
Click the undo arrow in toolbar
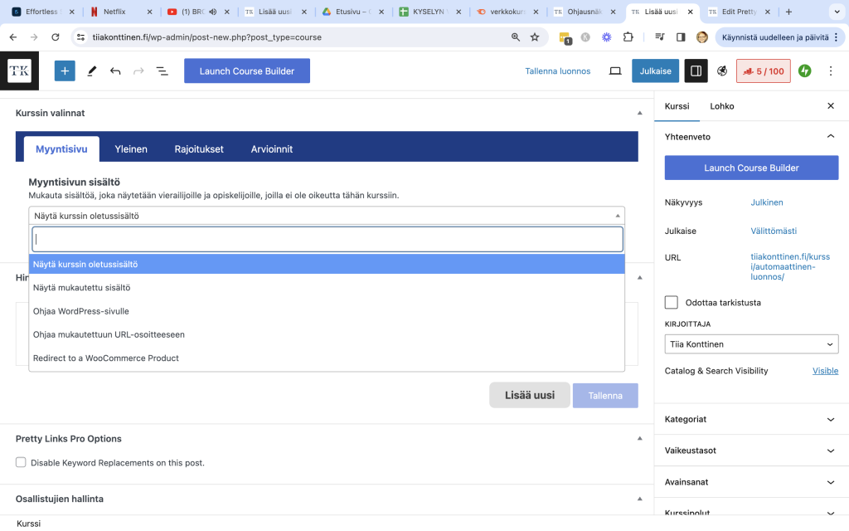115,71
